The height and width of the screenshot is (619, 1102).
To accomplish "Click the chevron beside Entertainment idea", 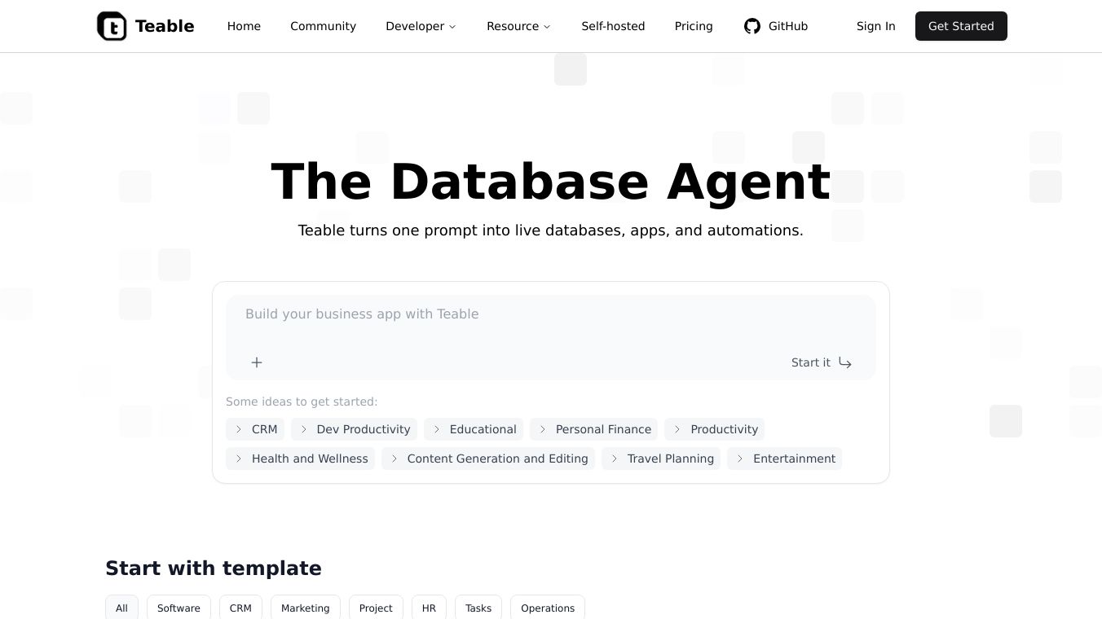I will tap(740, 459).
